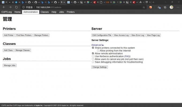Open the browser three-dot menu
Image resolution: width=182 pixels, height=107 pixels.
178,7
